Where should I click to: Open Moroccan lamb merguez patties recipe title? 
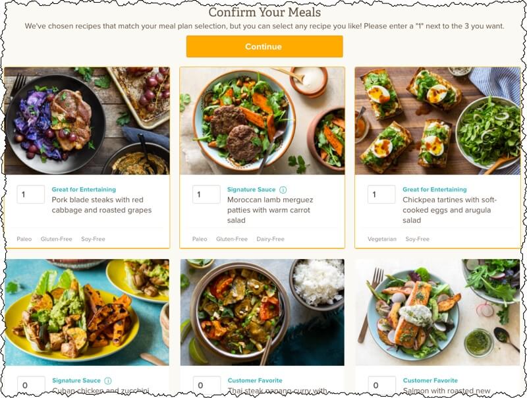click(270, 210)
